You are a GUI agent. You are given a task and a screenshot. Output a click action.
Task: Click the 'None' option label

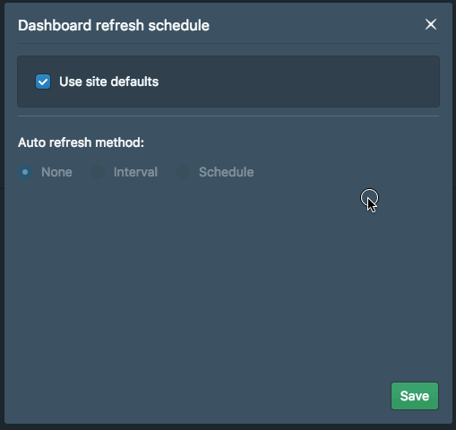56,172
